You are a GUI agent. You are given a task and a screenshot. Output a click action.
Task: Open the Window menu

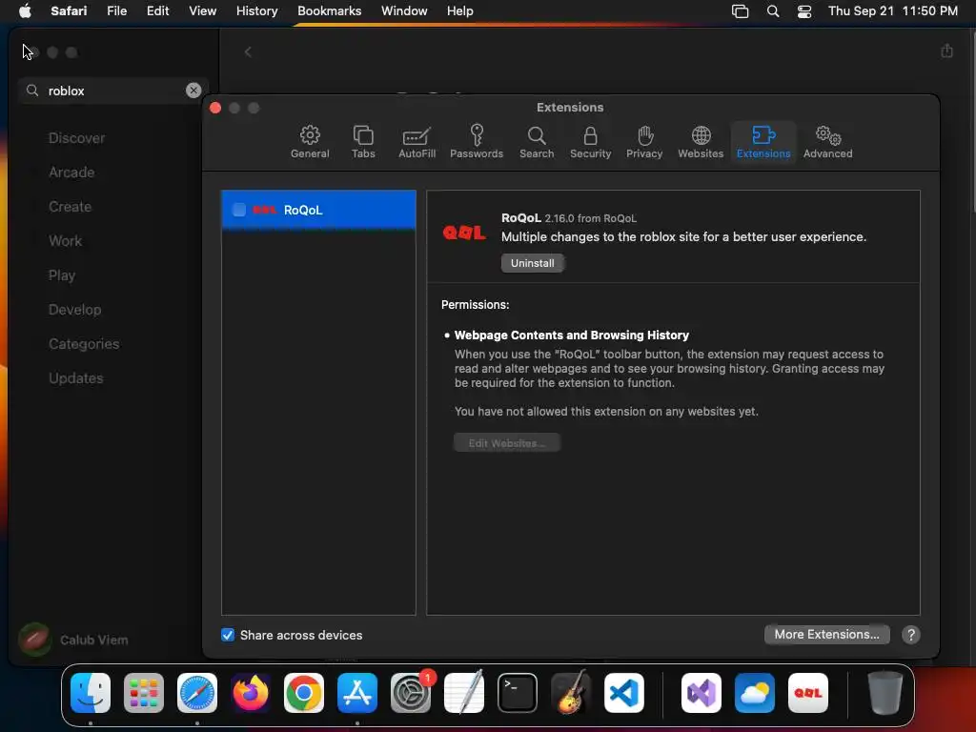(404, 11)
